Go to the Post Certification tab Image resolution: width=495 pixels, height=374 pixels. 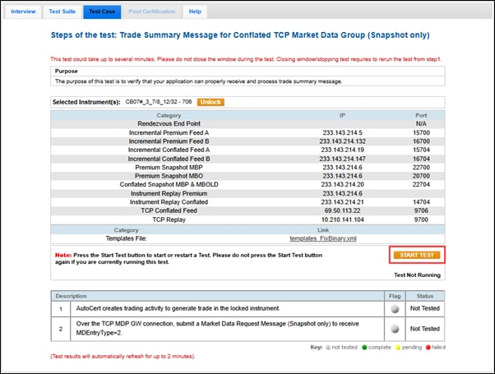point(152,12)
